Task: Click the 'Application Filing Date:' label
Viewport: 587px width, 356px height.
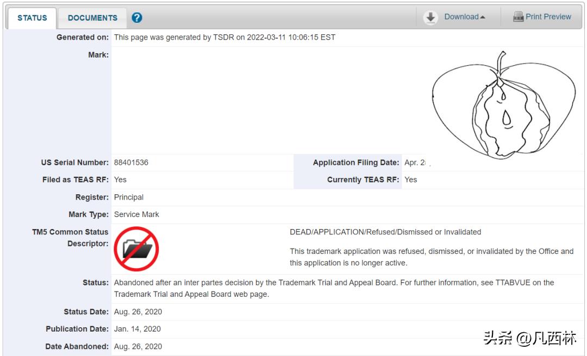Action: [356, 163]
